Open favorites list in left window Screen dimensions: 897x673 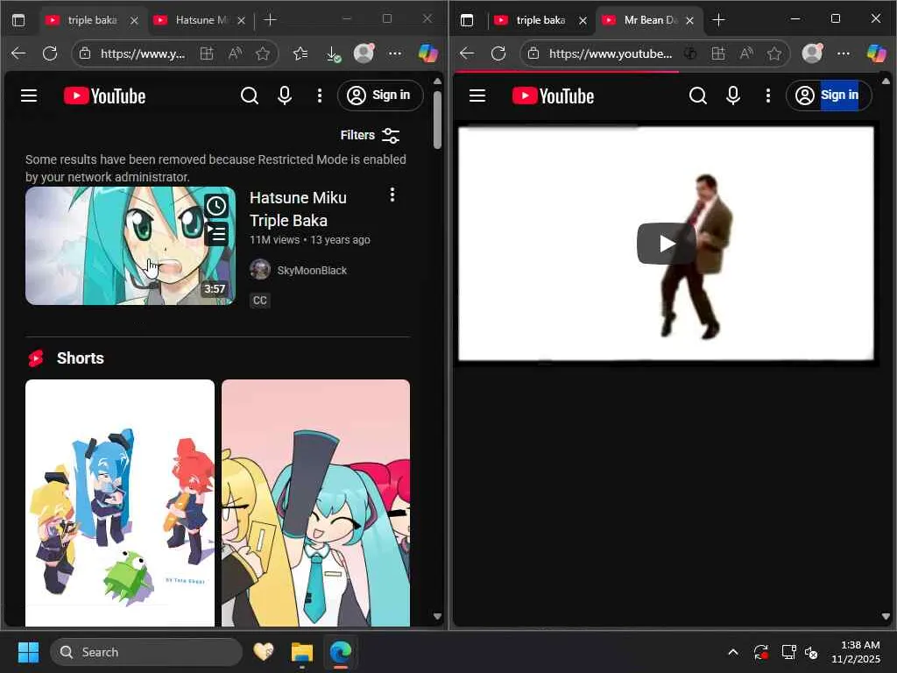tap(300, 53)
